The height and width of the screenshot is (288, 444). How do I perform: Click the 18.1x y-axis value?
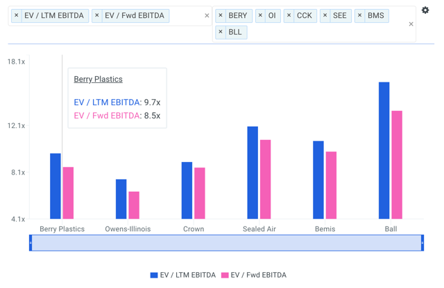[x=16, y=62]
